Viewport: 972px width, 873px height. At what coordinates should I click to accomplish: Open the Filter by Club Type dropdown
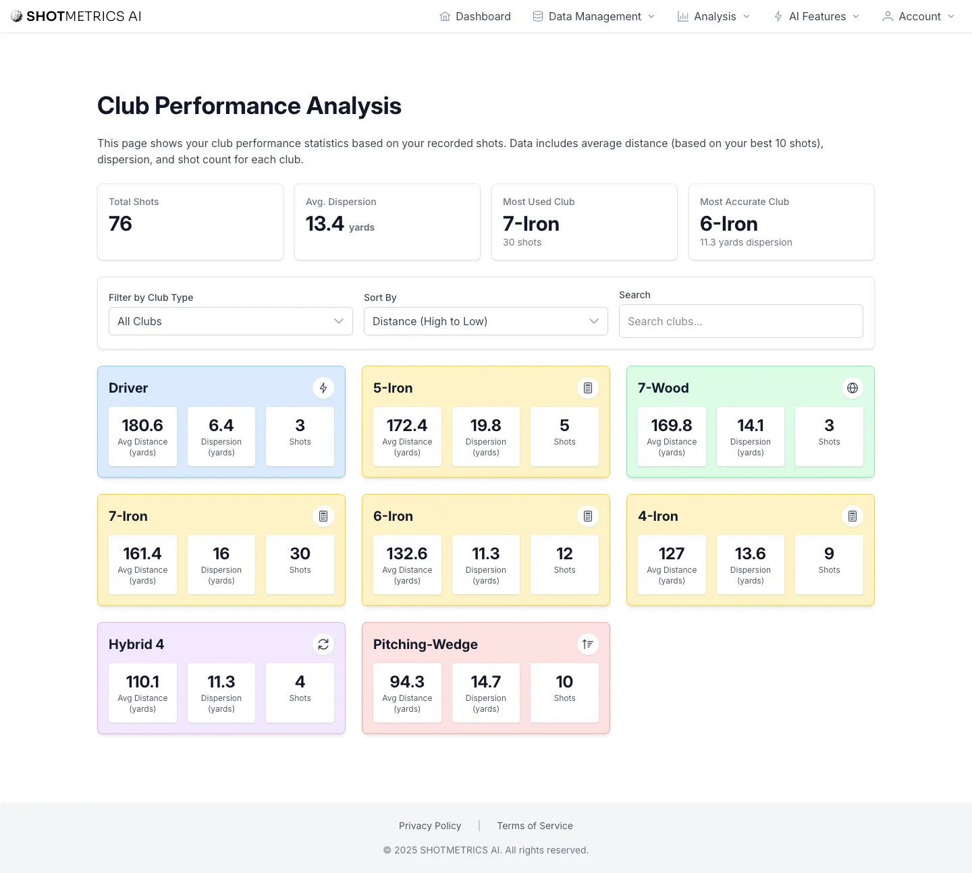pyautogui.click(x=230, y=321)
